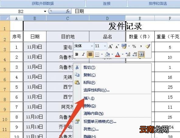Click the copy pages icon in menu
Viewport: 180px width, 138px height.
77,75
